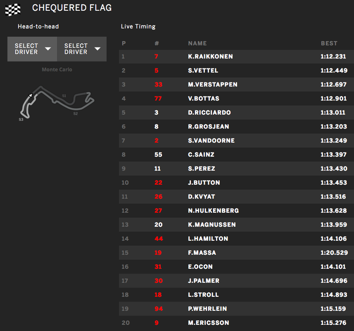Select S.Vettel in the timing list
Viewport: 354px width, 331px height.
coord(203,70)
